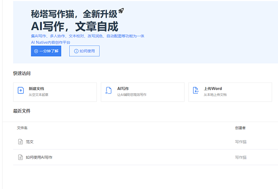Click the 快速访问 heading
278x189 pixels.
coord(22,73)
